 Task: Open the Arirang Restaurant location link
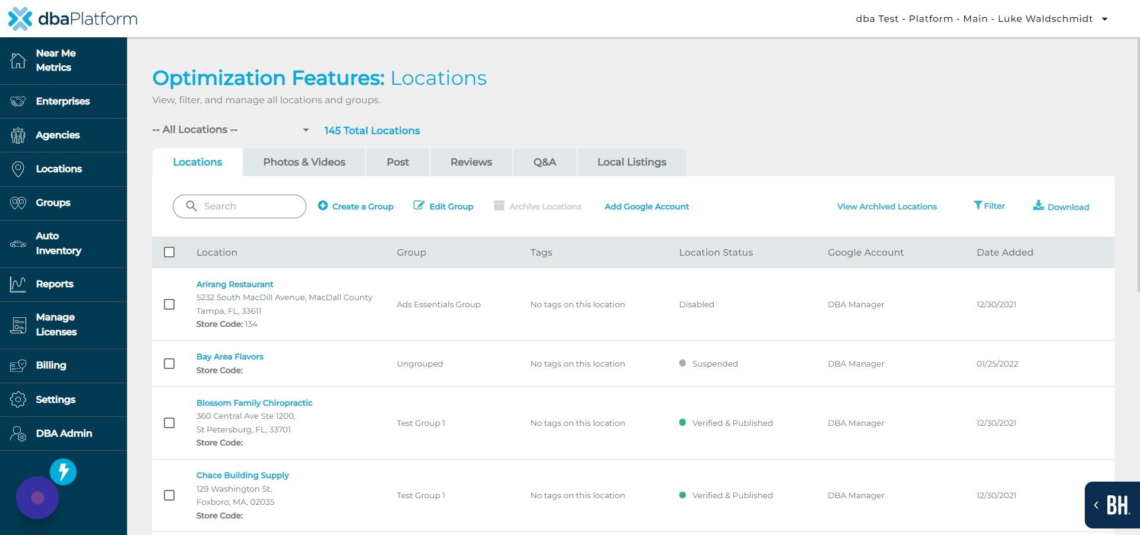click(x=235, y=284)
